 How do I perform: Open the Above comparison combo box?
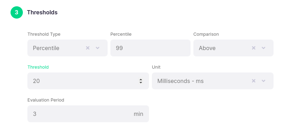(233, 48)
